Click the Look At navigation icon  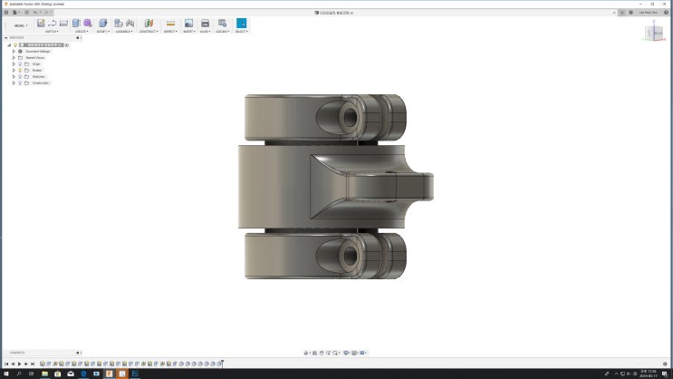pyautogui.click(x=314, y=353)
